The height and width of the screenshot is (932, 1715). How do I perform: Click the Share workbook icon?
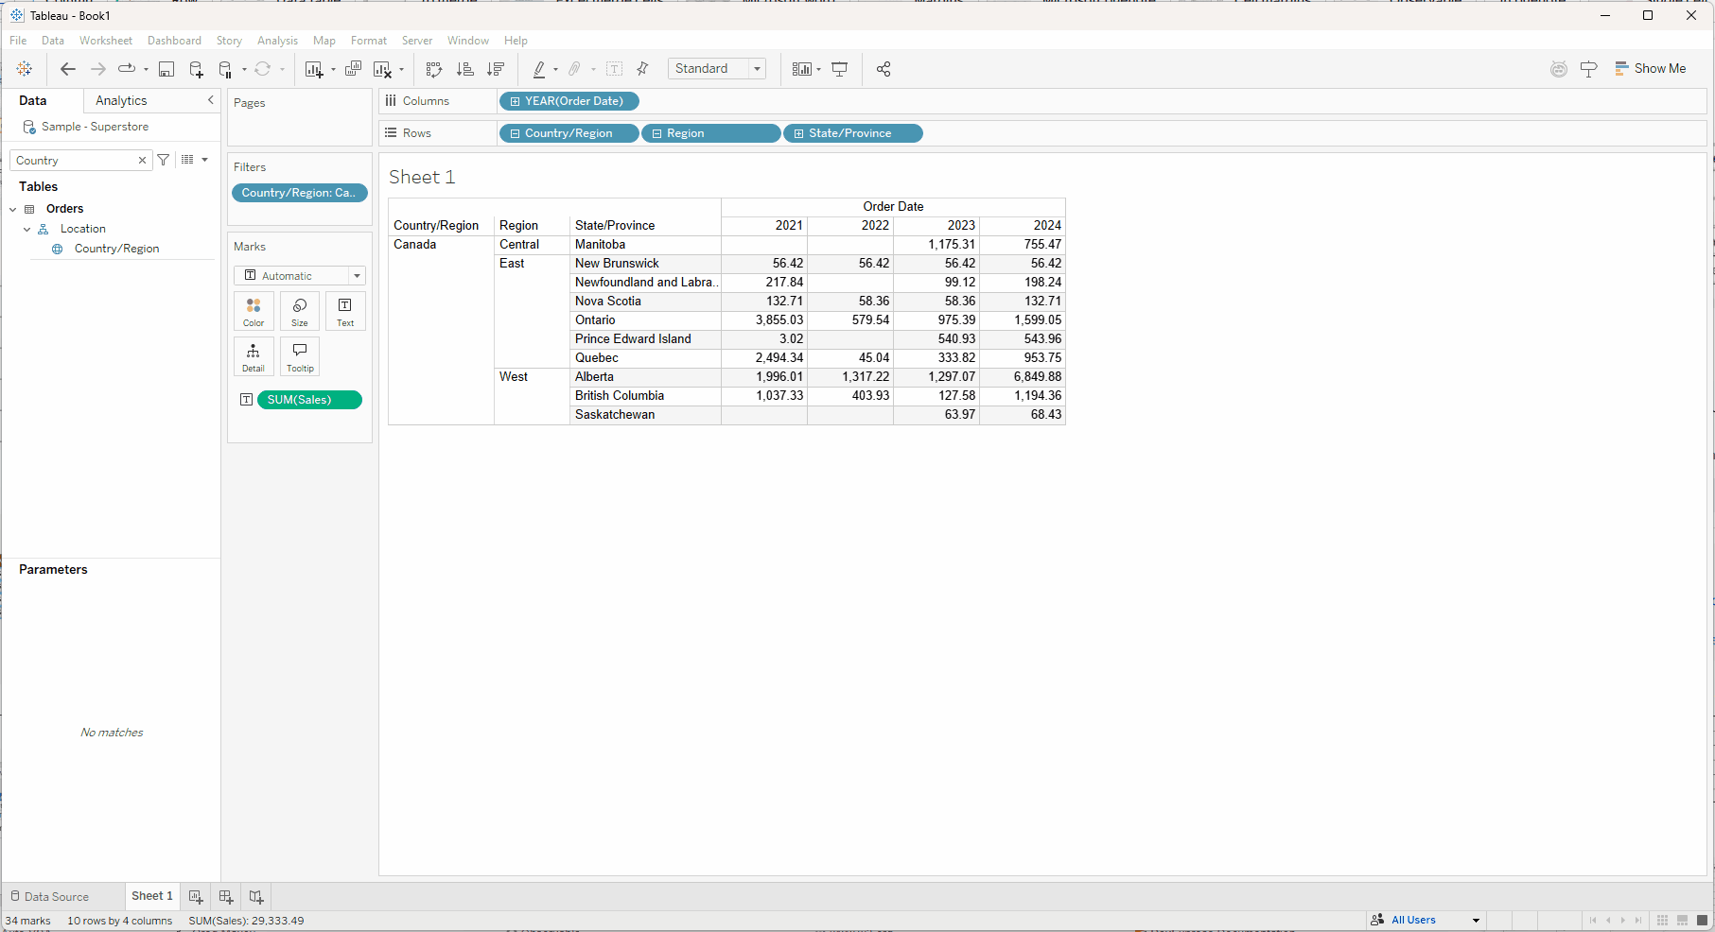click(884, 69)
